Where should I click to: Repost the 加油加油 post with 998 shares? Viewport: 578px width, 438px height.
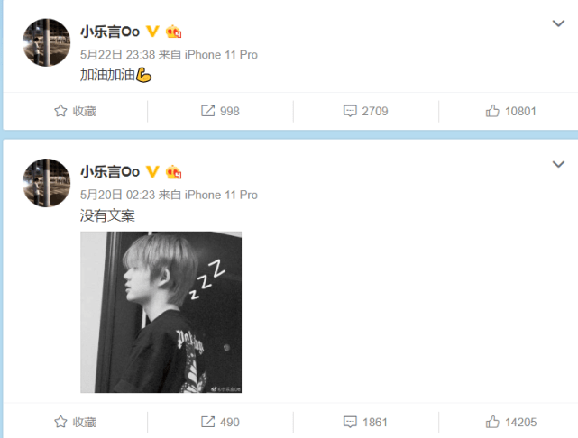[x=220, y=111]
